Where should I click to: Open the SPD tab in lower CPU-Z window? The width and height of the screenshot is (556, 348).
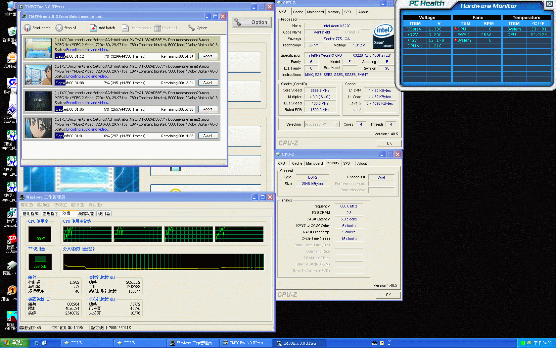pyautogui.click(x=347, y=163)
